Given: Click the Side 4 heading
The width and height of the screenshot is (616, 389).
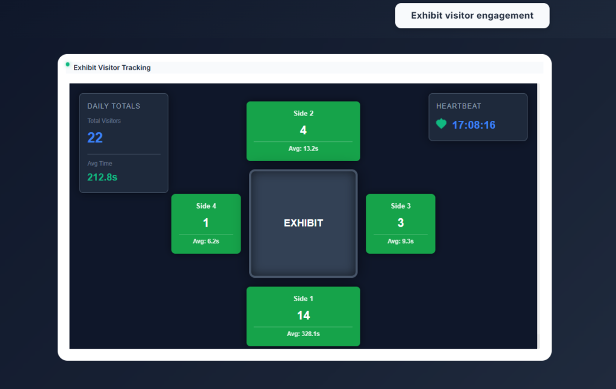Looking at the screenshot, I should point(206,206).
